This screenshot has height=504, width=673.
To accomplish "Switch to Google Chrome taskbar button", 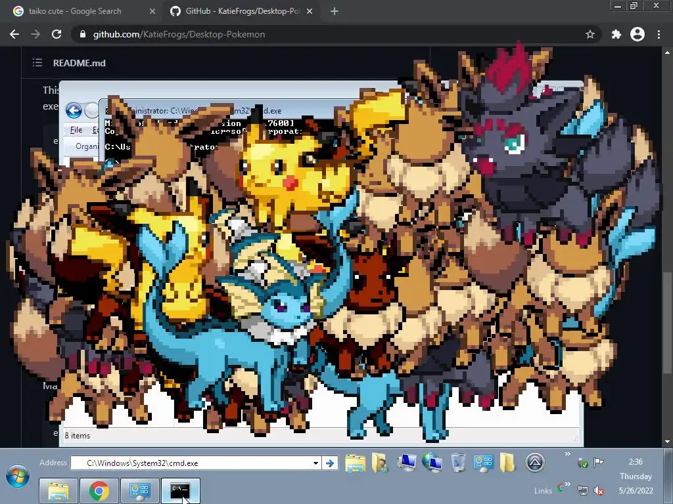I will [99, 491].
